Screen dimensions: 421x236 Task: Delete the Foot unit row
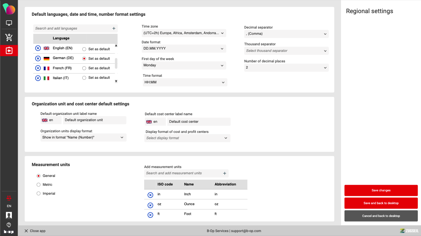[150, 215]
